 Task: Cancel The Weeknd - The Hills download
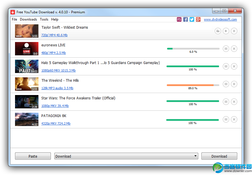tap(234, 84)
